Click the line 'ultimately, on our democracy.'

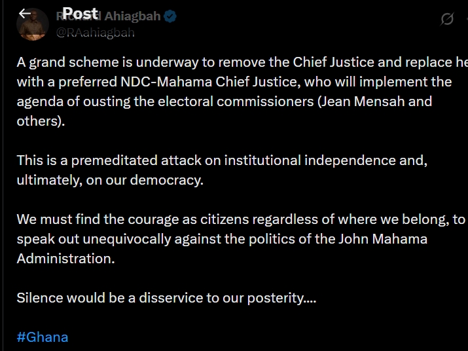(110, 180)
